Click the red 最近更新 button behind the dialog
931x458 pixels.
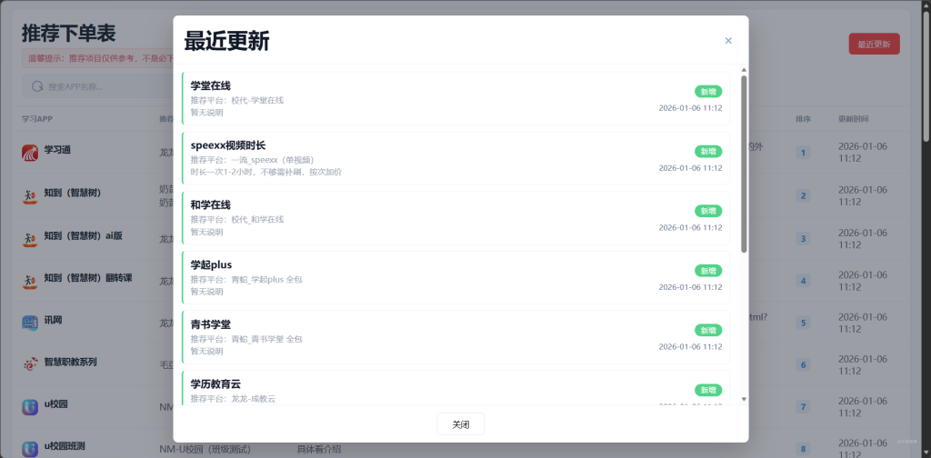tap(874, 44)
